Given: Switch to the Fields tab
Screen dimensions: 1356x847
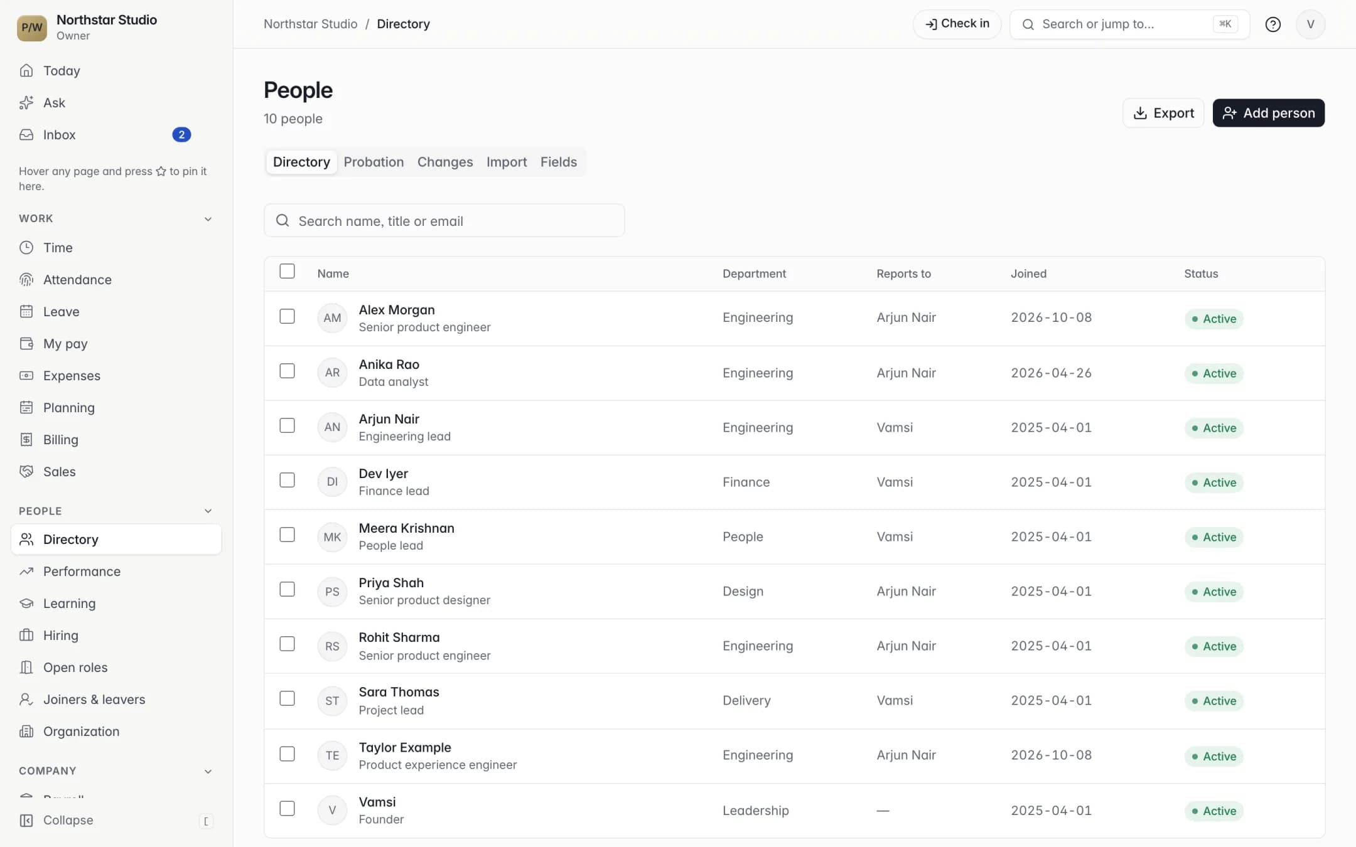Looking at the screenshot, I should coord(558,162).
